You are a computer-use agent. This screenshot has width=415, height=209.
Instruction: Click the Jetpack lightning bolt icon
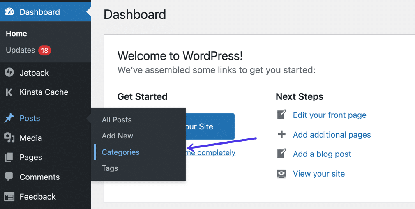9,73
